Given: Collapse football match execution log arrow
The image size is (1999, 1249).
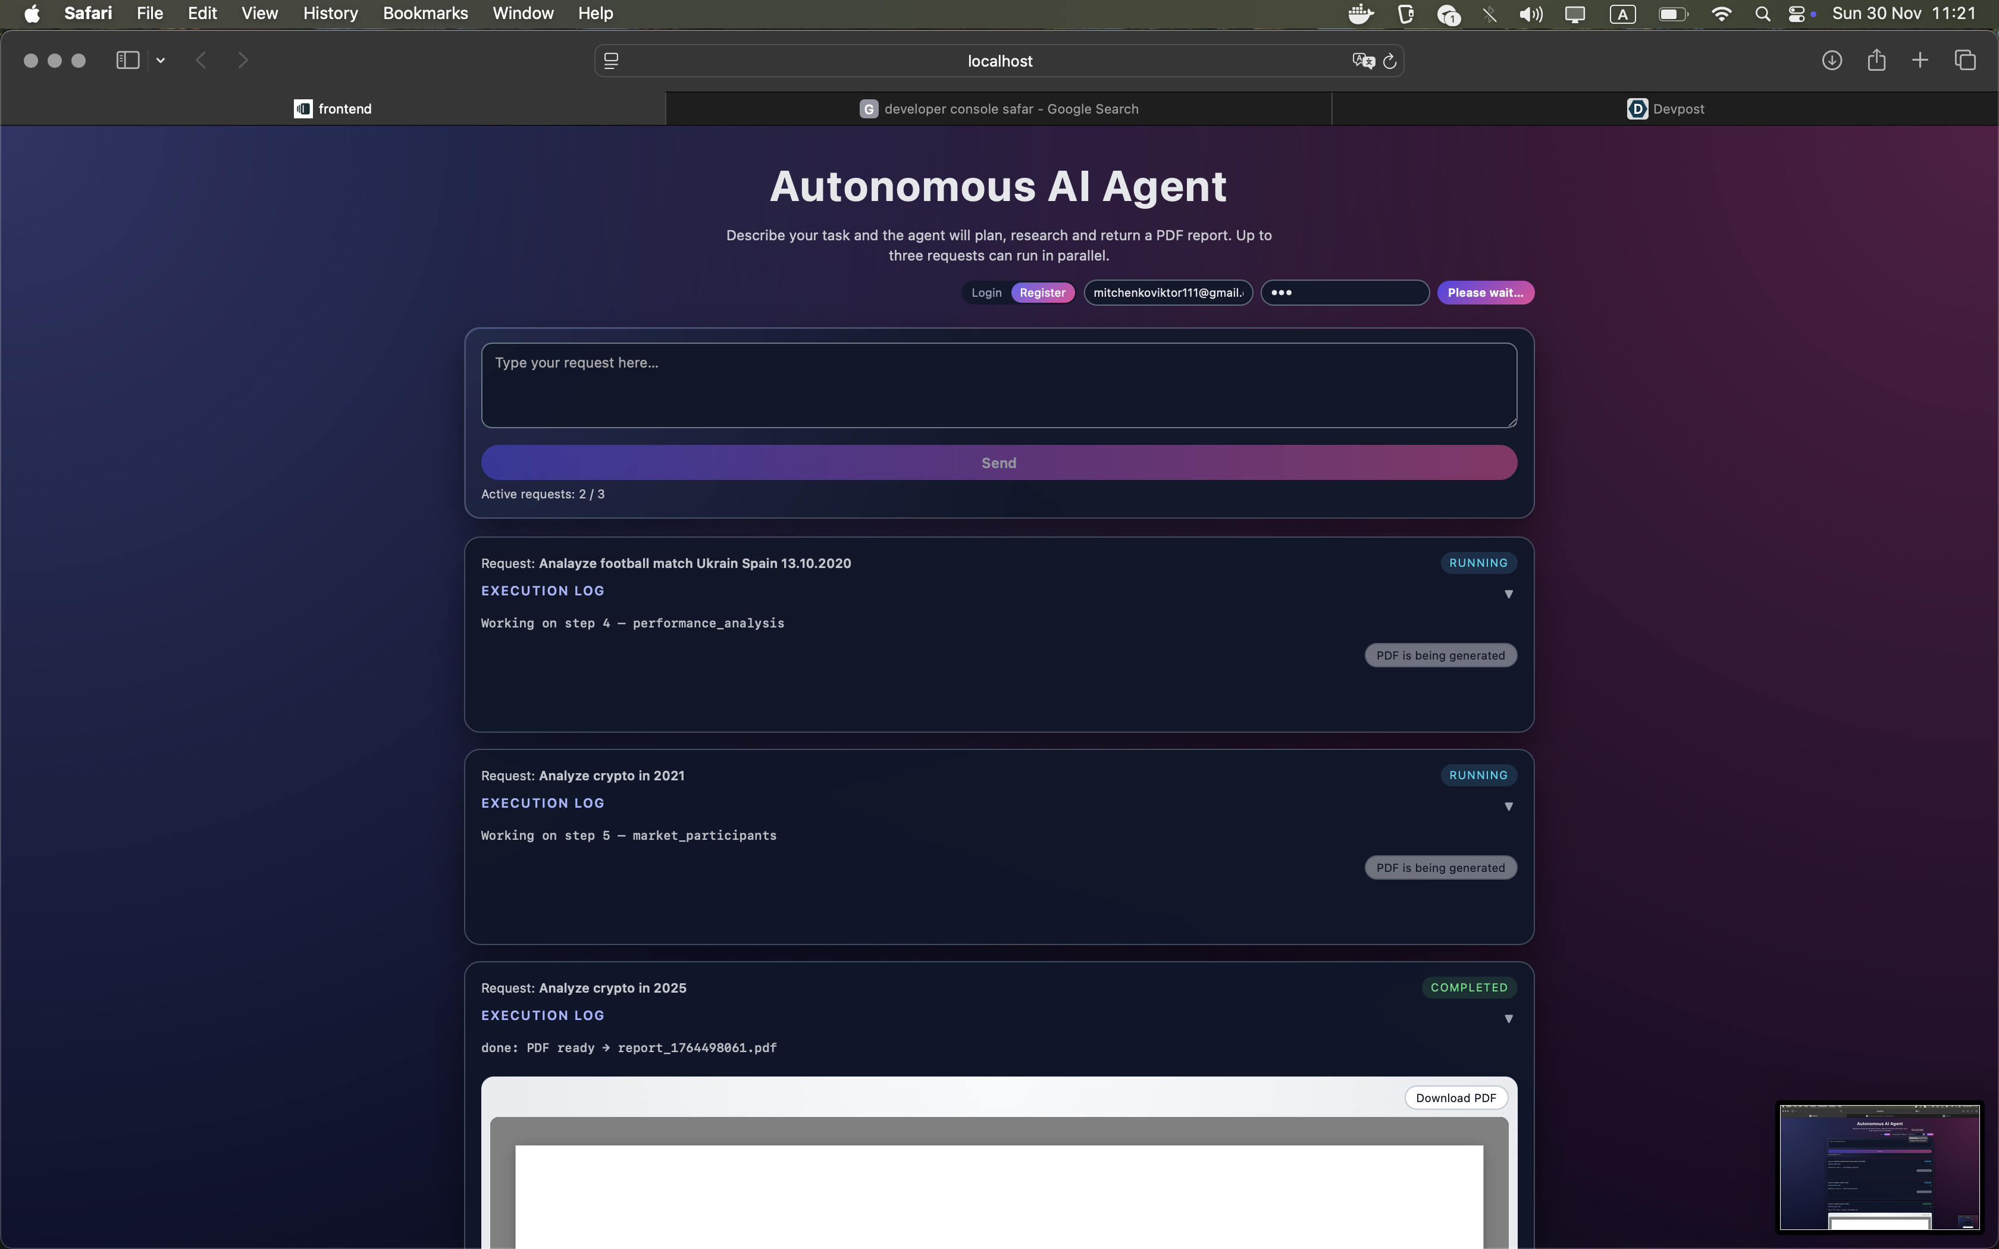Looking at the screenshot, I should (1508, 594).
